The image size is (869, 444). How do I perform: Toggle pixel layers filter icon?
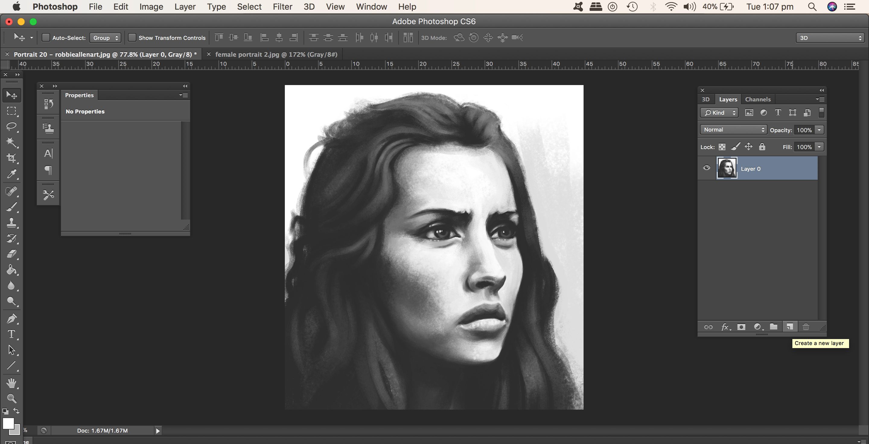click(x=749, y=113)
